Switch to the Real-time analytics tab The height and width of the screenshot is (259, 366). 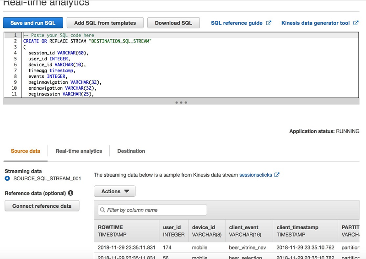point(79,151)
